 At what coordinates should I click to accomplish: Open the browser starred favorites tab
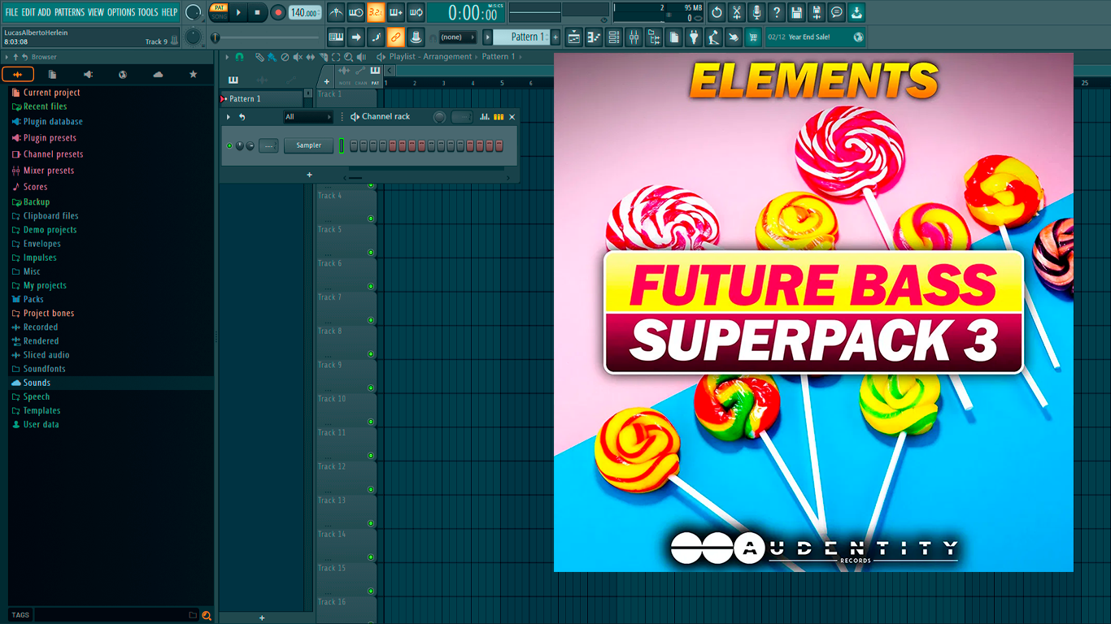tap(193, 74)
